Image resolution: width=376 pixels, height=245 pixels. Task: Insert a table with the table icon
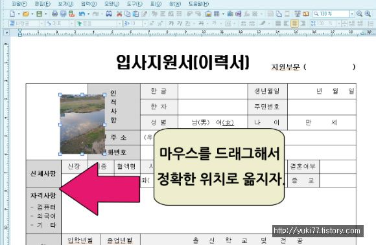tap(217, 14)
